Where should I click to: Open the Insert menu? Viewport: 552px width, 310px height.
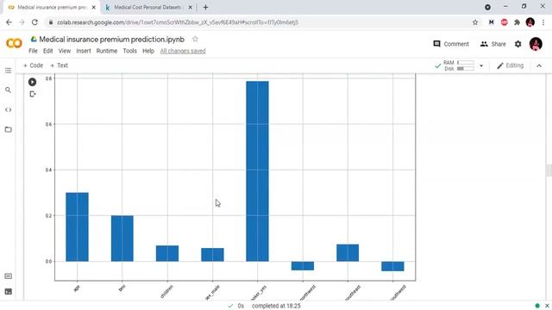pyautogui.click(x=84, y=51)
